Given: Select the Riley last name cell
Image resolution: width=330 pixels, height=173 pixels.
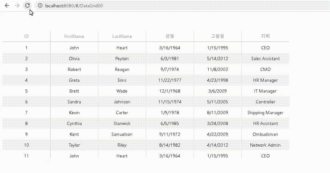Looking at the screenshot, I should (x=122, y=145).
